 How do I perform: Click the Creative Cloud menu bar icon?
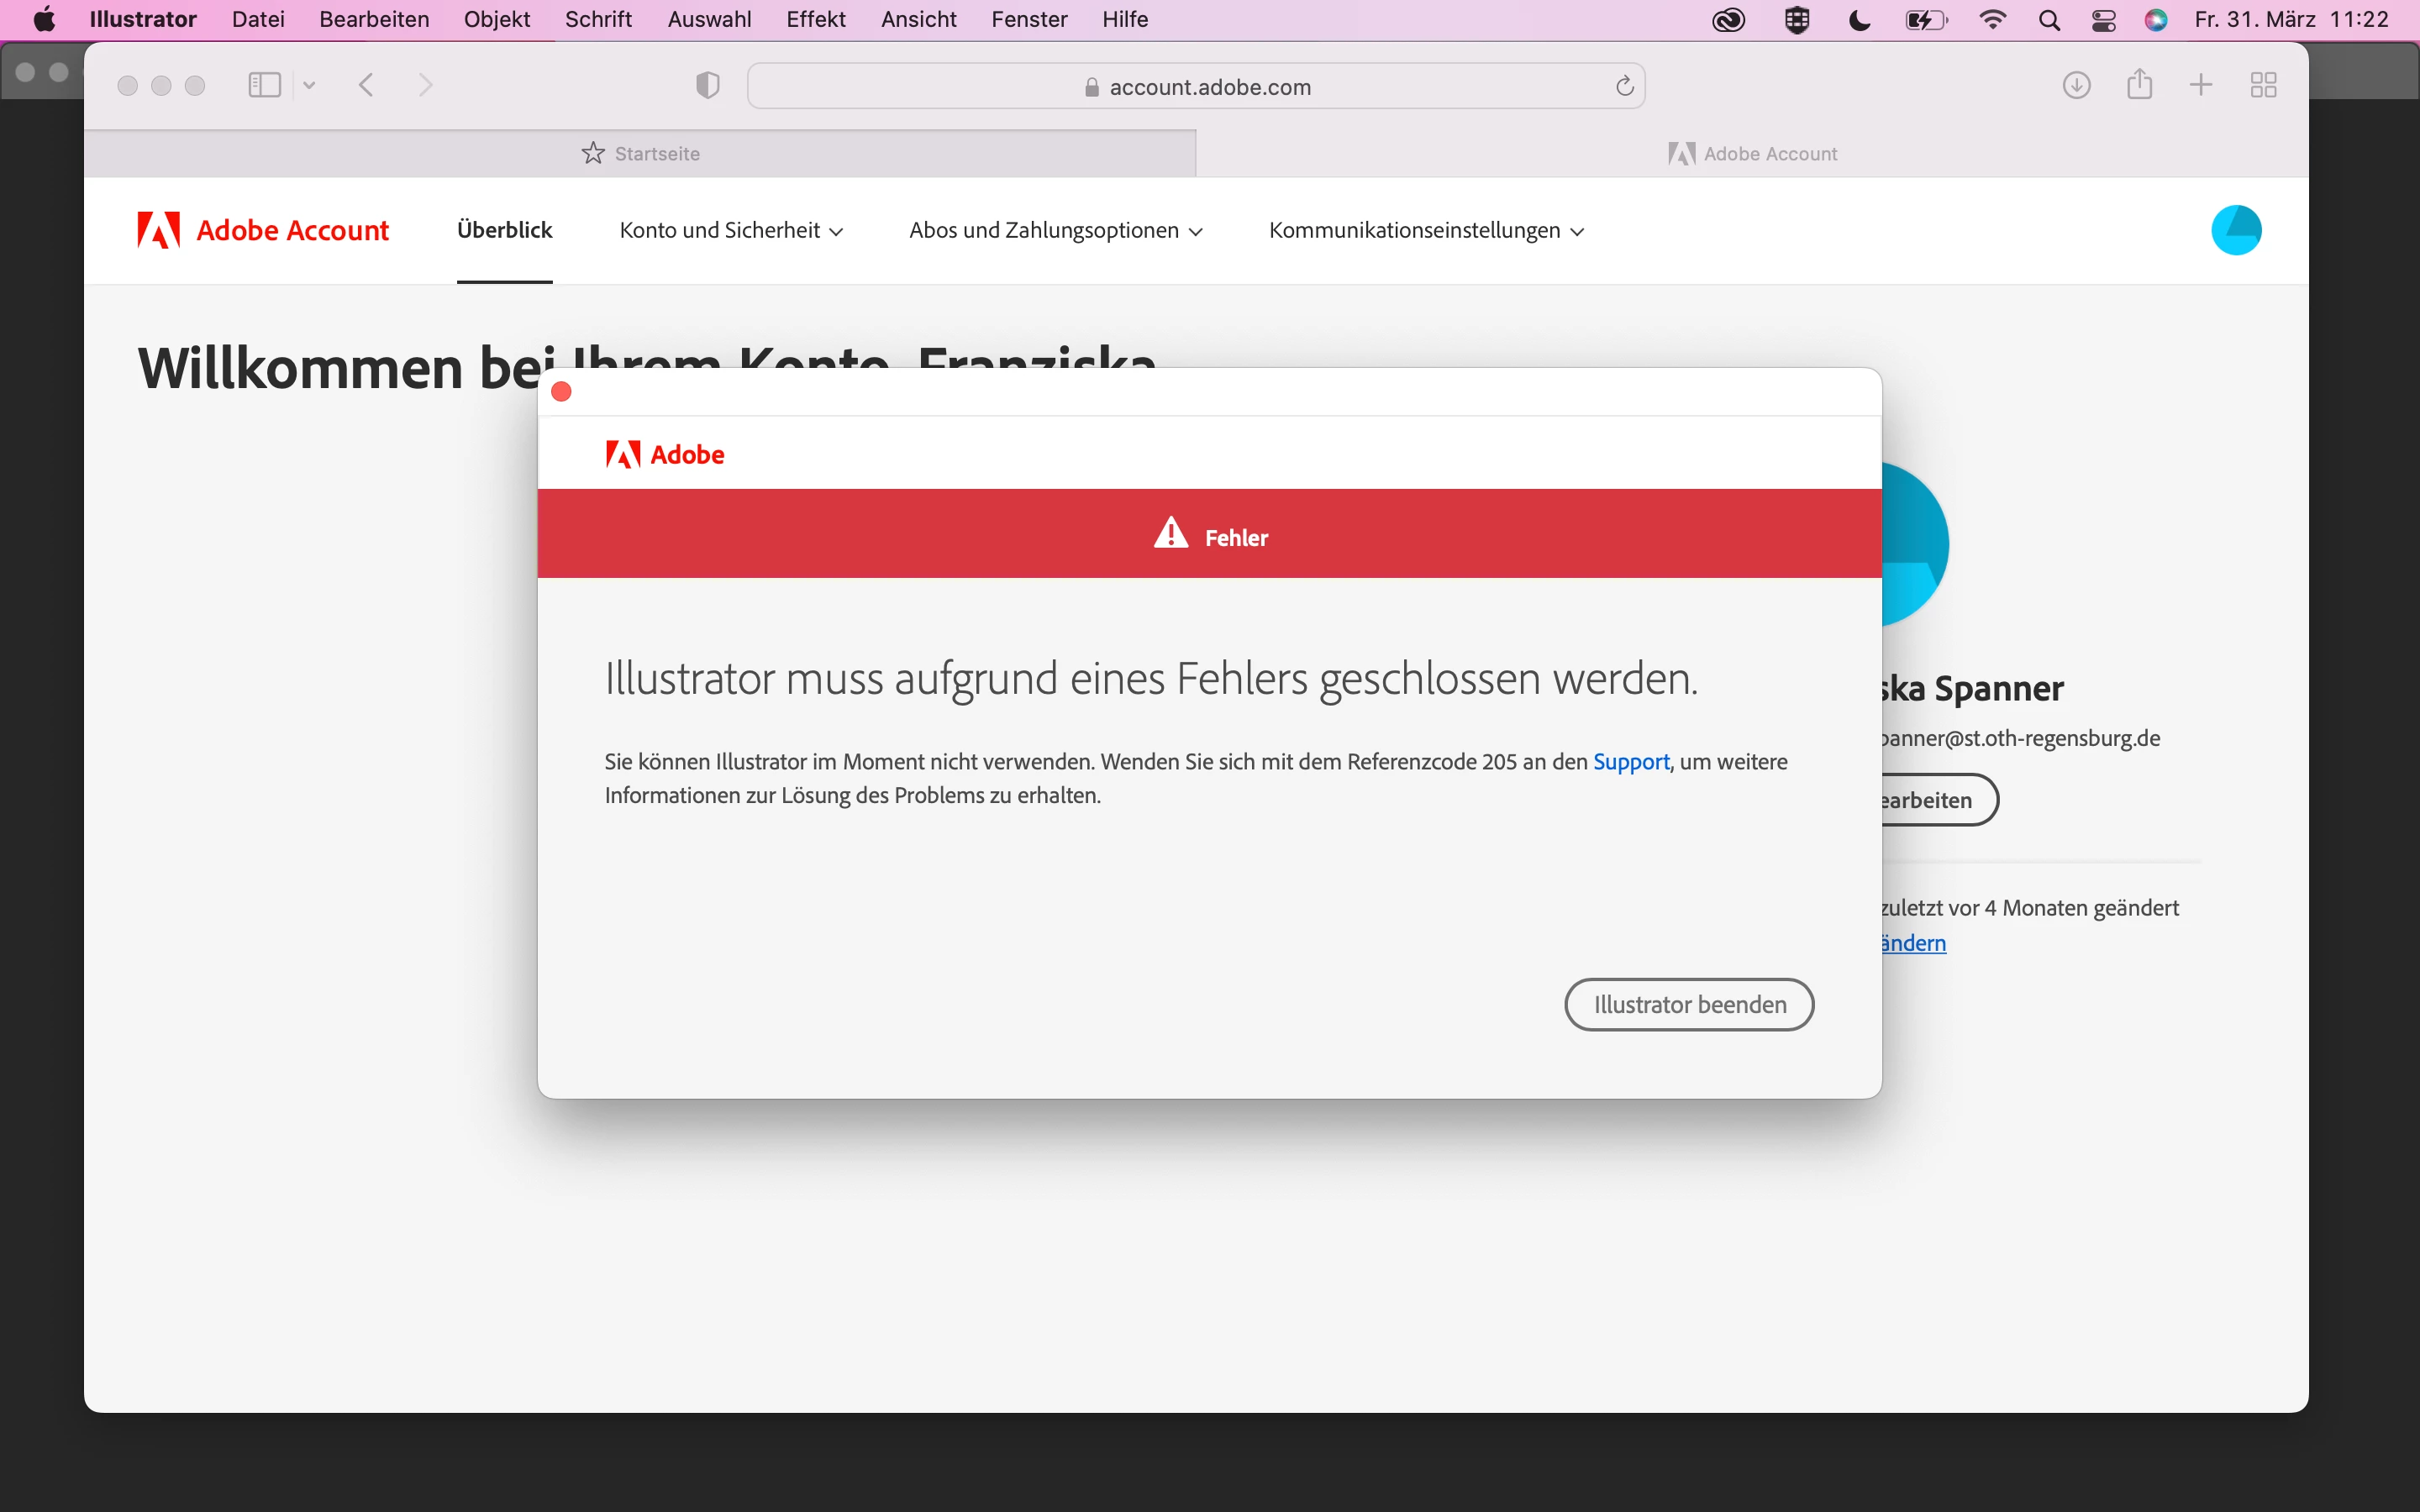[1728, 20]
